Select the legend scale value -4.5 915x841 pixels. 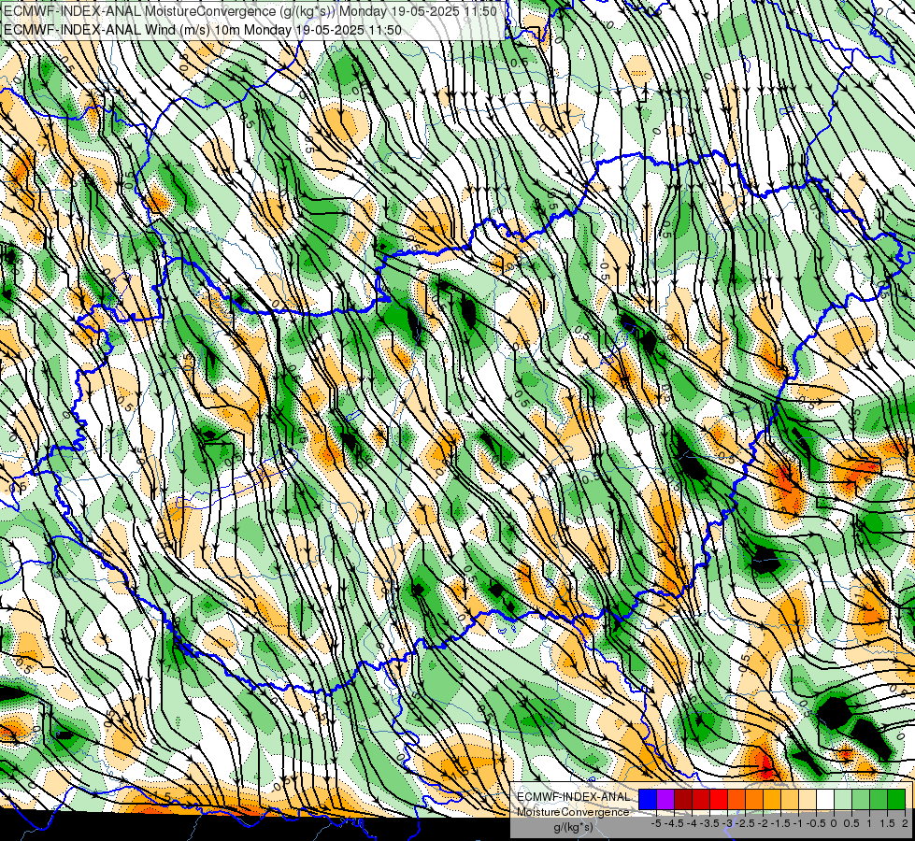click(x=674, y=823)
